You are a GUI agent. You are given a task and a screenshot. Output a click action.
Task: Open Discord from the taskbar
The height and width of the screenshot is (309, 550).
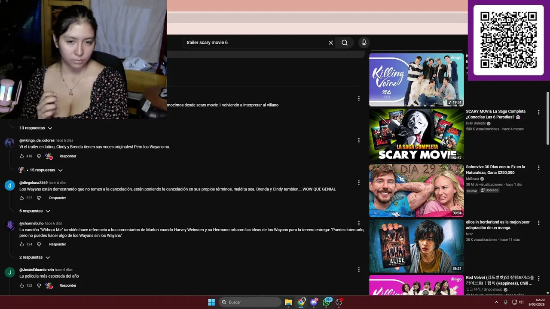(314, 302)
